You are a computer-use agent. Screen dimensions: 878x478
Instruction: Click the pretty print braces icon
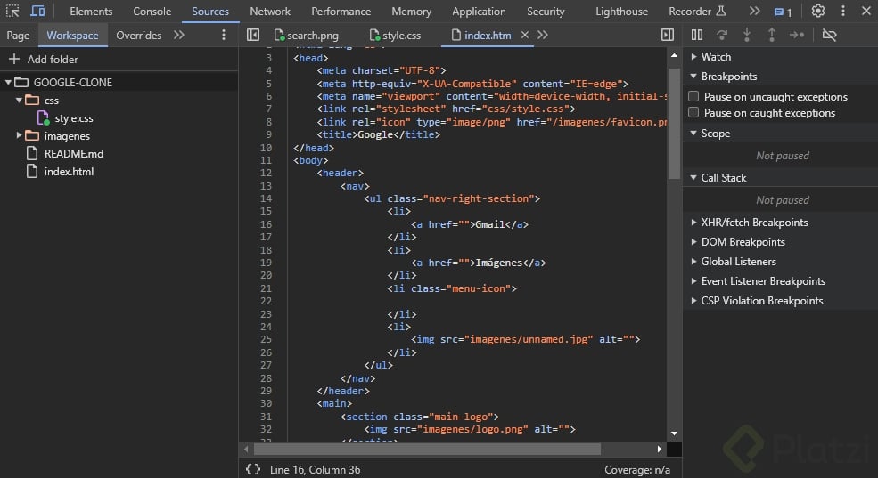pyautogui.click(x=253, y=469)
